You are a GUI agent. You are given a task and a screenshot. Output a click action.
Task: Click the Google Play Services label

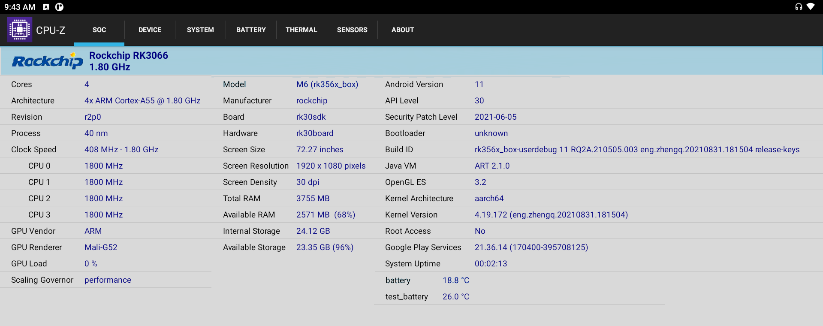(423, 248)
